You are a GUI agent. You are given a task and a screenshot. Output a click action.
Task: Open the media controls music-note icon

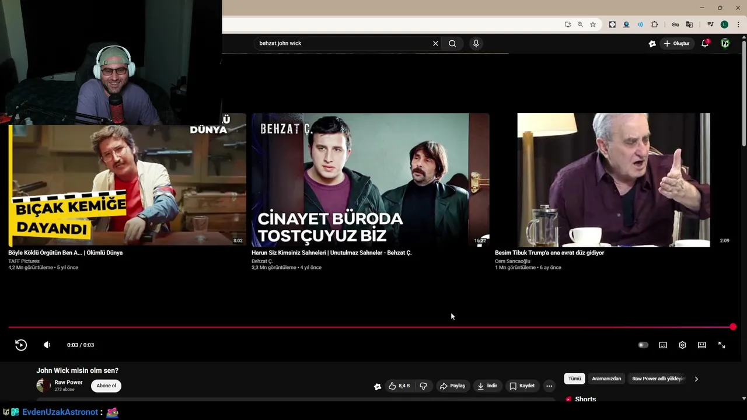710,24
